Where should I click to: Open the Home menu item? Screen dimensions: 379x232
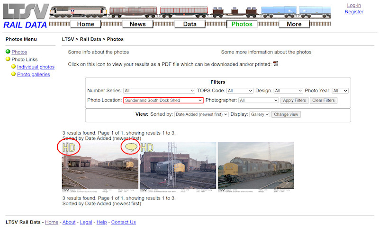86,24
